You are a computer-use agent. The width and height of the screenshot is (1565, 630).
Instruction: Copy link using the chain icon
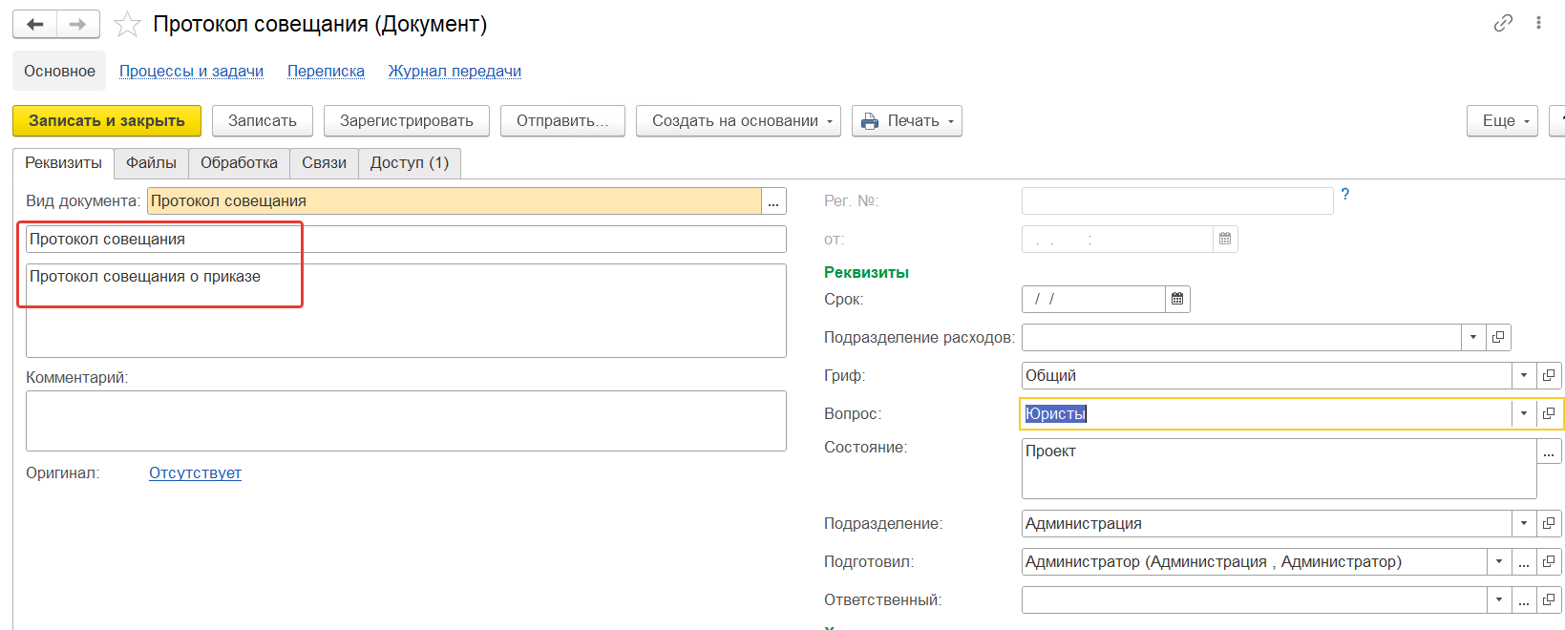point(1503,23)
